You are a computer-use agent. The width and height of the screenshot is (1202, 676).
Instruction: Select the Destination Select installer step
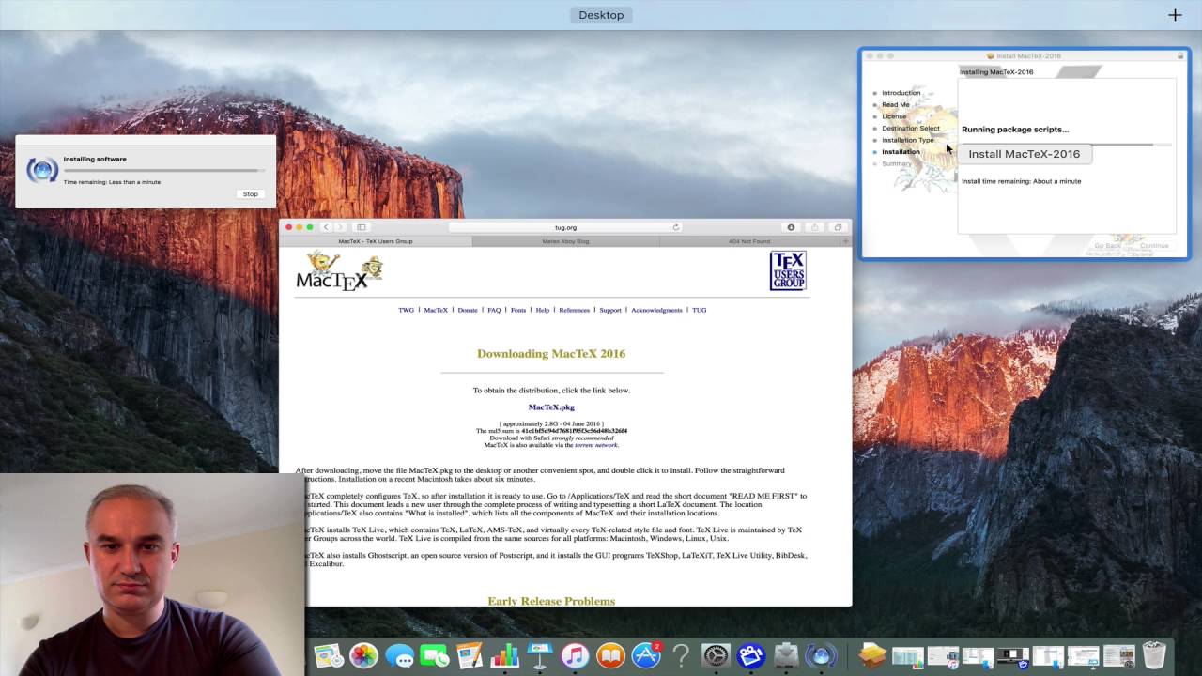(x=910, y=129)
